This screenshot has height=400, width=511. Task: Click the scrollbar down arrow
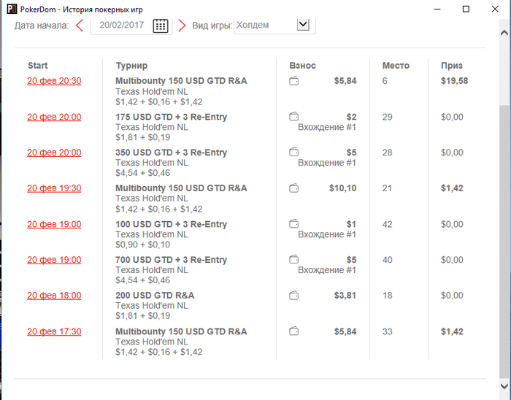tap(504, 386)
